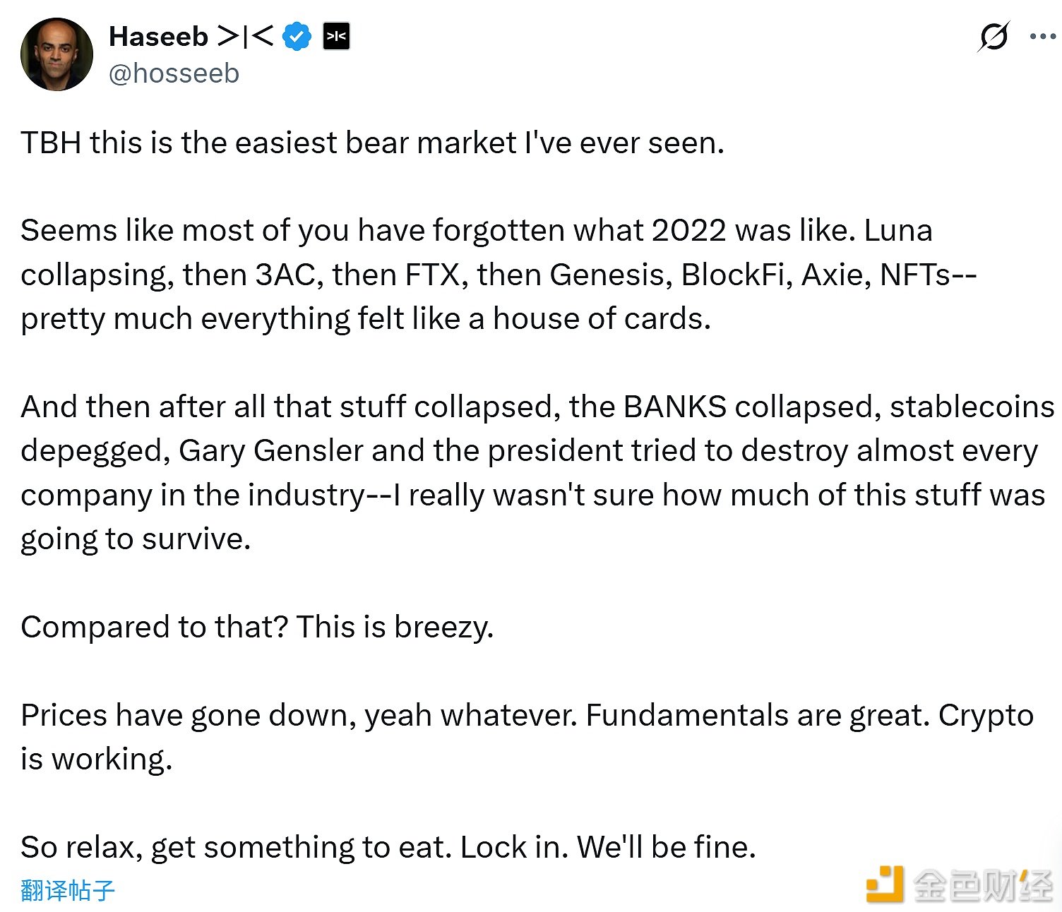Click the "going to survive." line

coord(136,539)
